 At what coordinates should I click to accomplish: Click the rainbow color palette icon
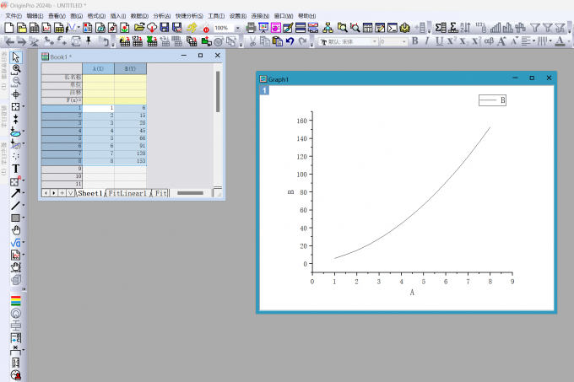coord(16,301)
